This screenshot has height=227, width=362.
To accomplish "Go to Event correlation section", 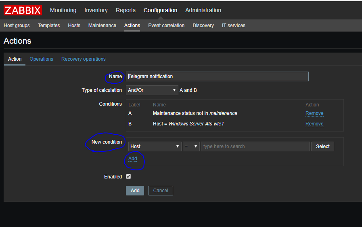I will 166,25.
